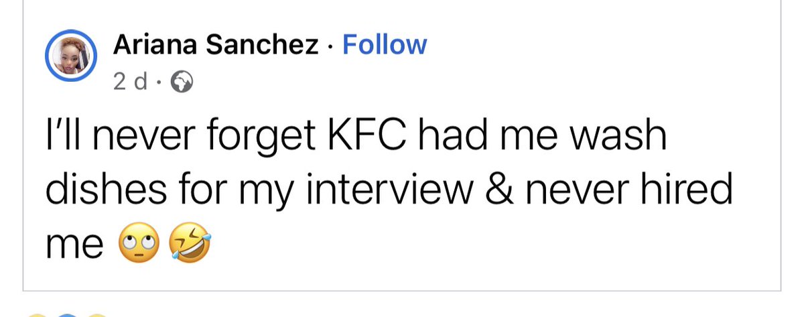
Task: Follow Ariana Sanchez
Action: coord(384,45)
